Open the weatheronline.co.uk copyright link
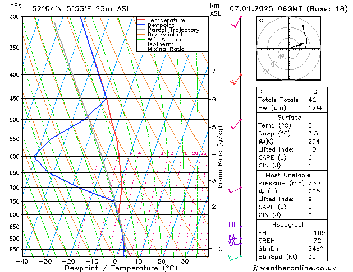This screenshot has width=353, height=272. point(294,268)
